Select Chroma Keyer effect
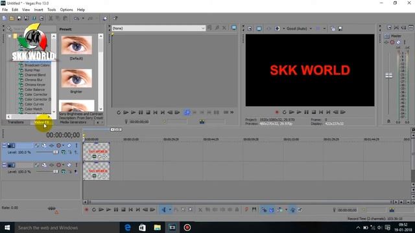 click(x=35, y=85)
